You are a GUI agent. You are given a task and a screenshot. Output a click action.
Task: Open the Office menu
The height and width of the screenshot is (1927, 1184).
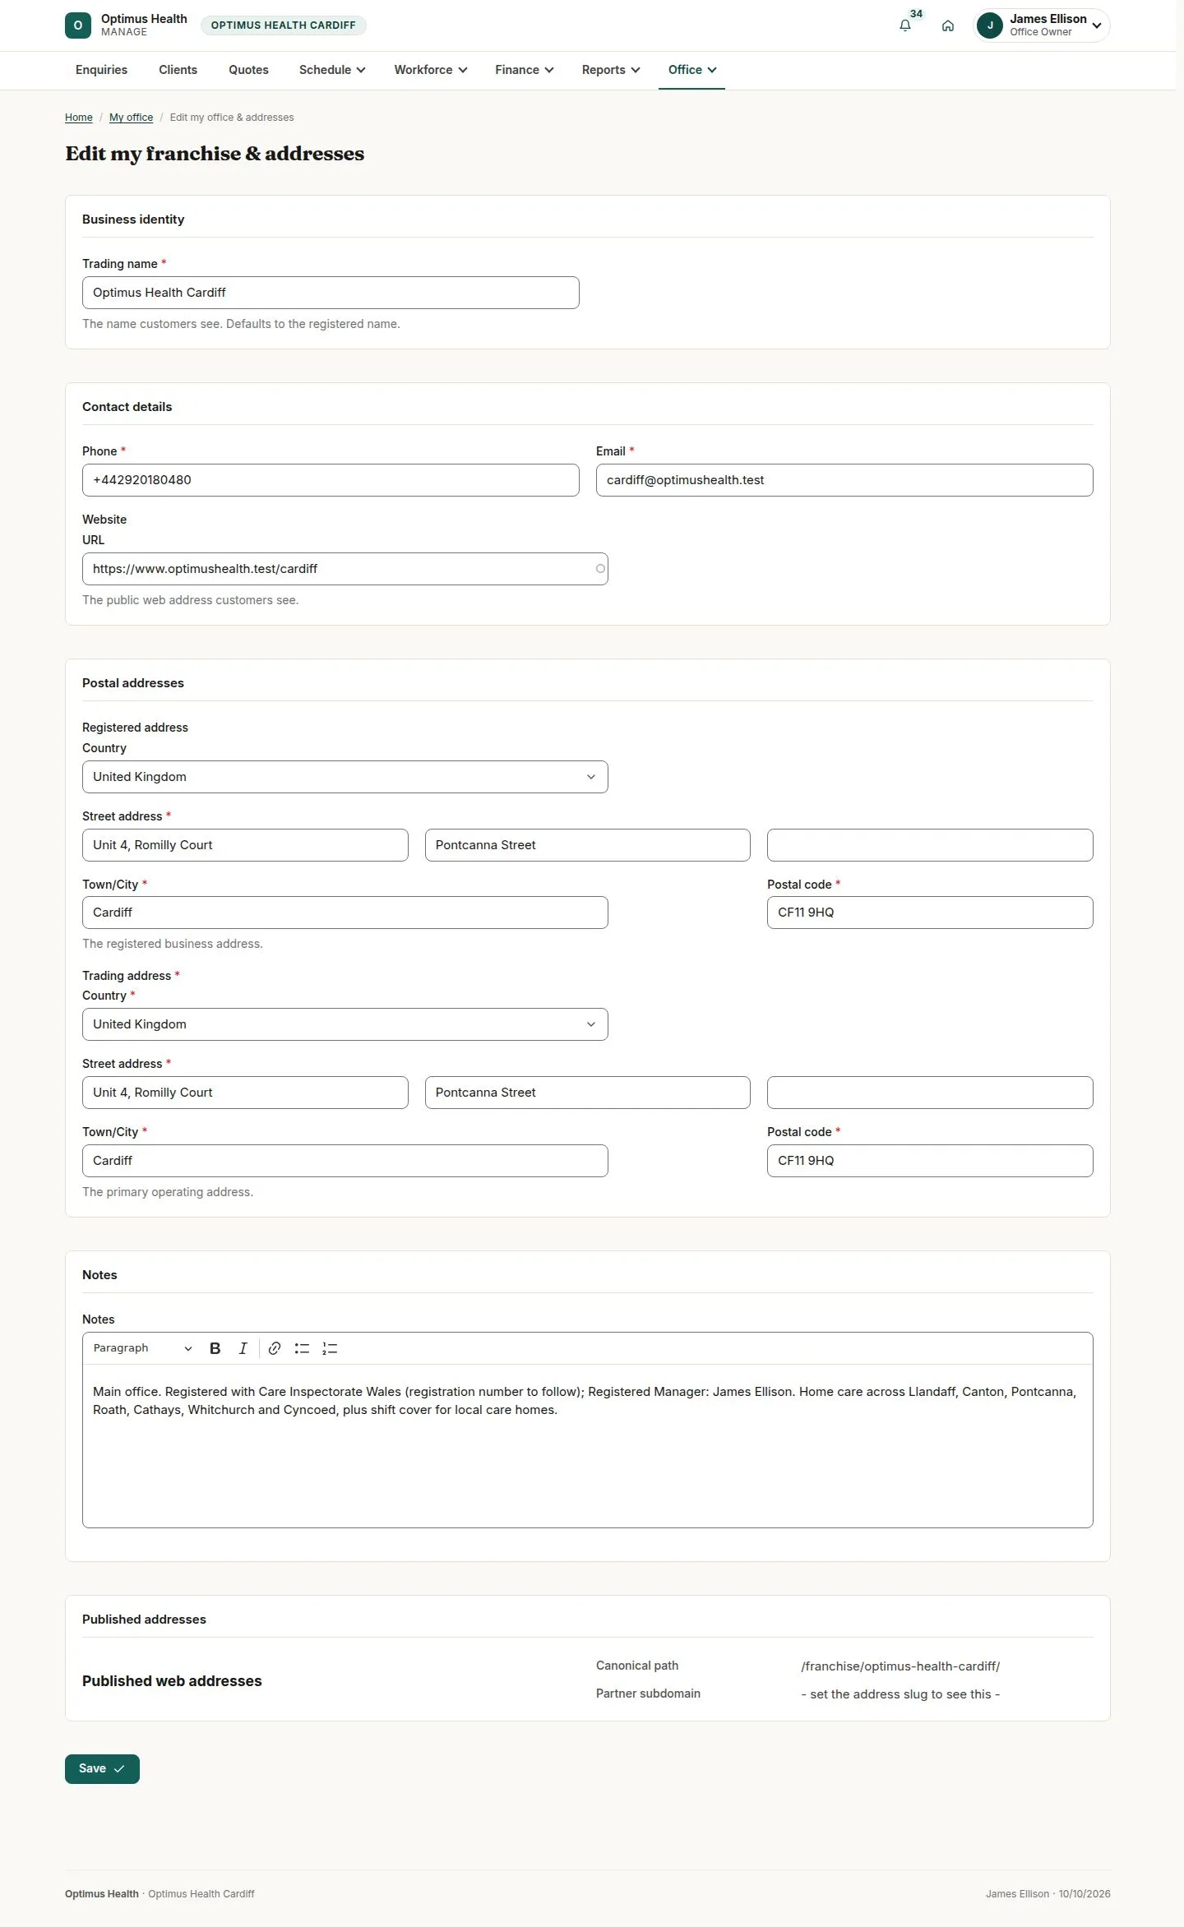pyautogui.click(x=692, y=70)
